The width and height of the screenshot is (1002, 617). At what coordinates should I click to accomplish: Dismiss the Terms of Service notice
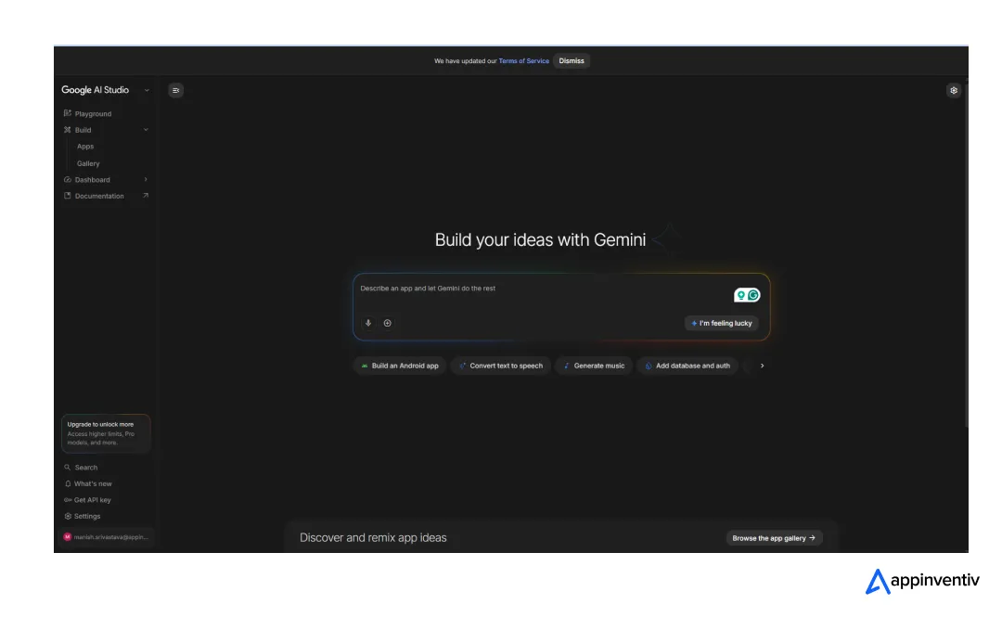tap(572, 60)
